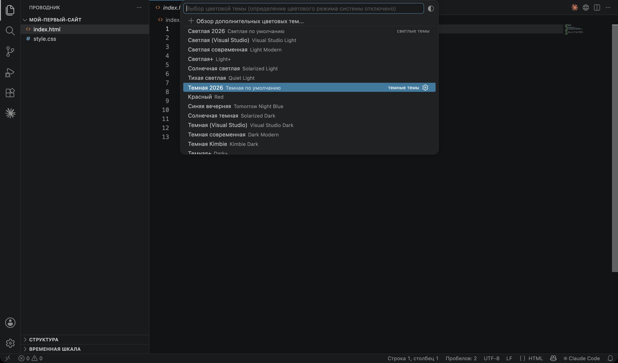Viewport: 618px width, 363px height.
Task: Click line number 13 in the gutter
Action: [165, 137]
